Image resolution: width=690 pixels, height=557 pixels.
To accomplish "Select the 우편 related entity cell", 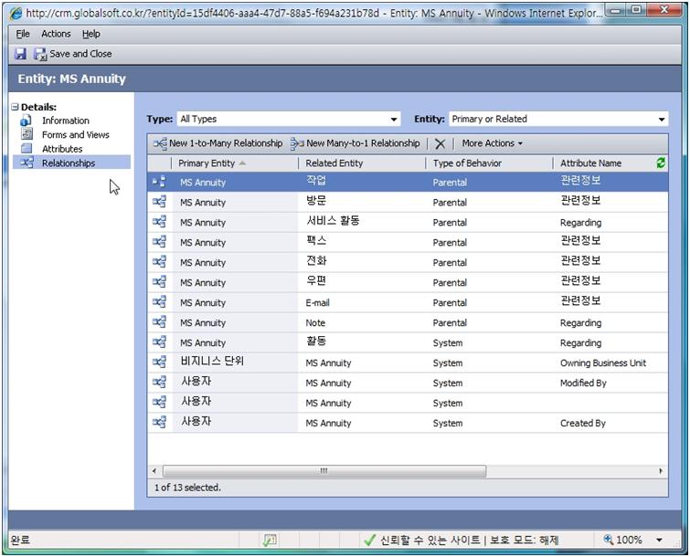I will tap(316, 281).
